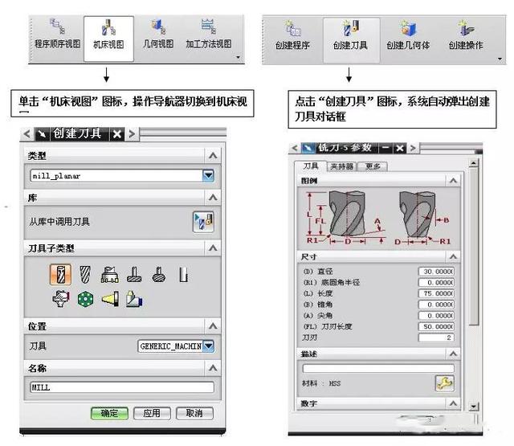Open the material wrench icon button

444,383
